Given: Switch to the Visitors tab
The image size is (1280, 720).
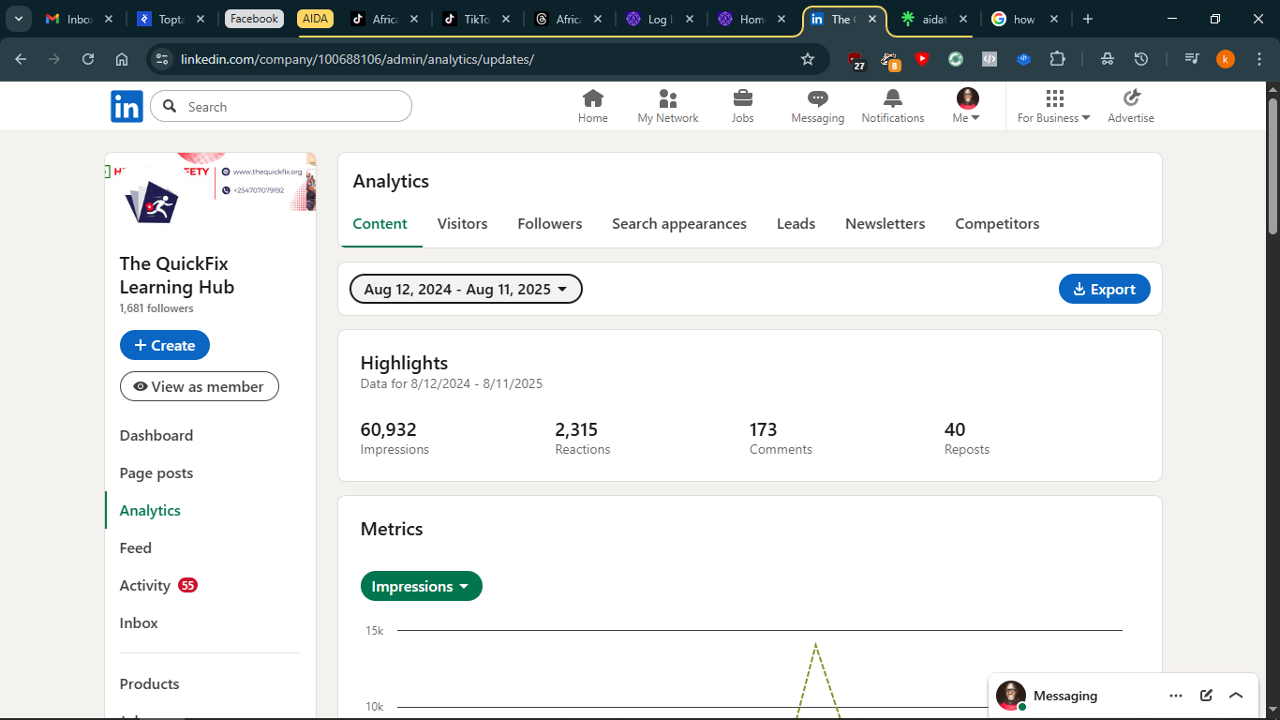Looking at the screenshot, I should (462, 224).
